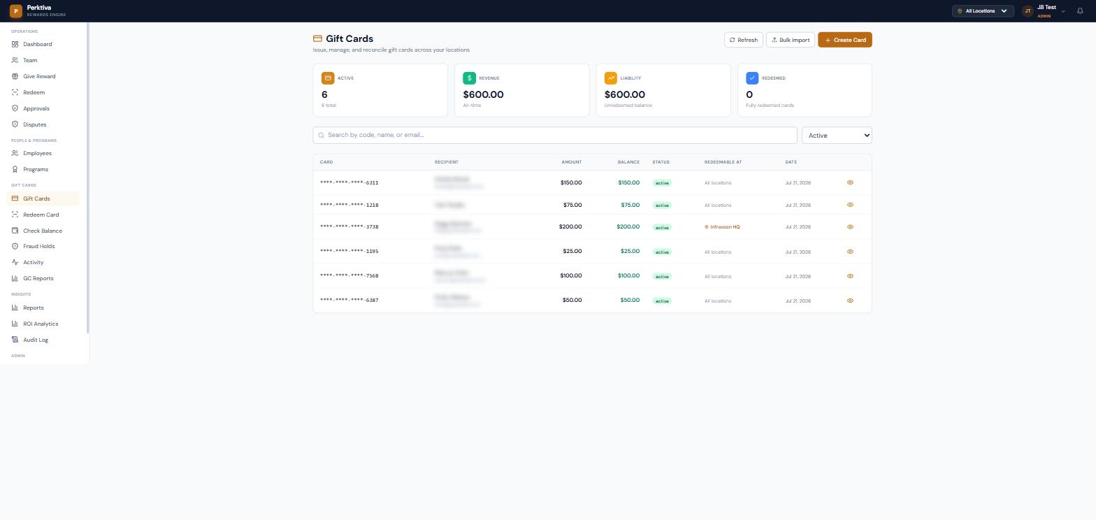Go to Fraud Holds
Viewport: 1096px width, 520px height.
(43, 247)
